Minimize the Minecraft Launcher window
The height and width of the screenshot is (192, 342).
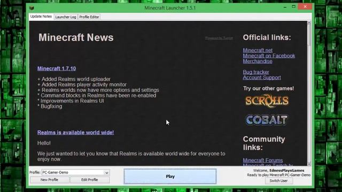[x=285, y=7]
